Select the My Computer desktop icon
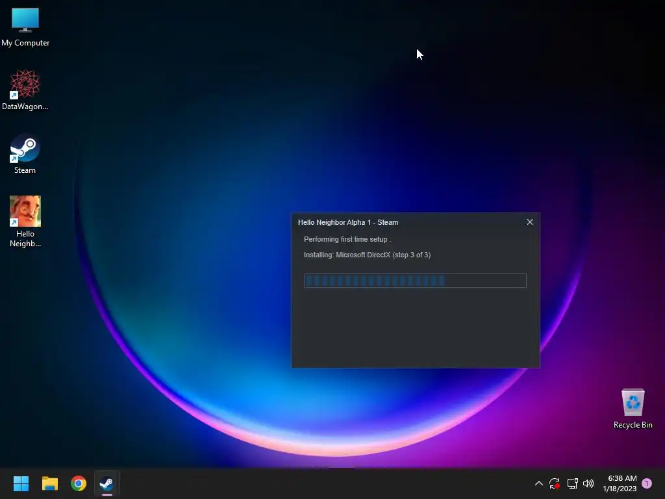Viewport: 665px width, 499px height. coord(25,27)
